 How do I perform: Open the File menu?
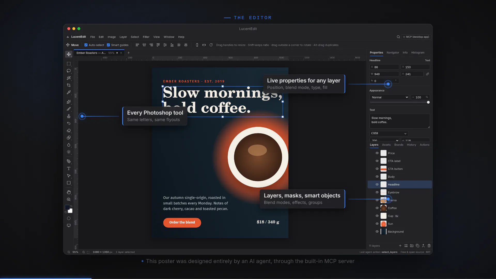coord(92,37)
